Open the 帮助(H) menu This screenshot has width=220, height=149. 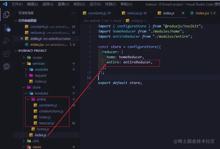[126, 4]
